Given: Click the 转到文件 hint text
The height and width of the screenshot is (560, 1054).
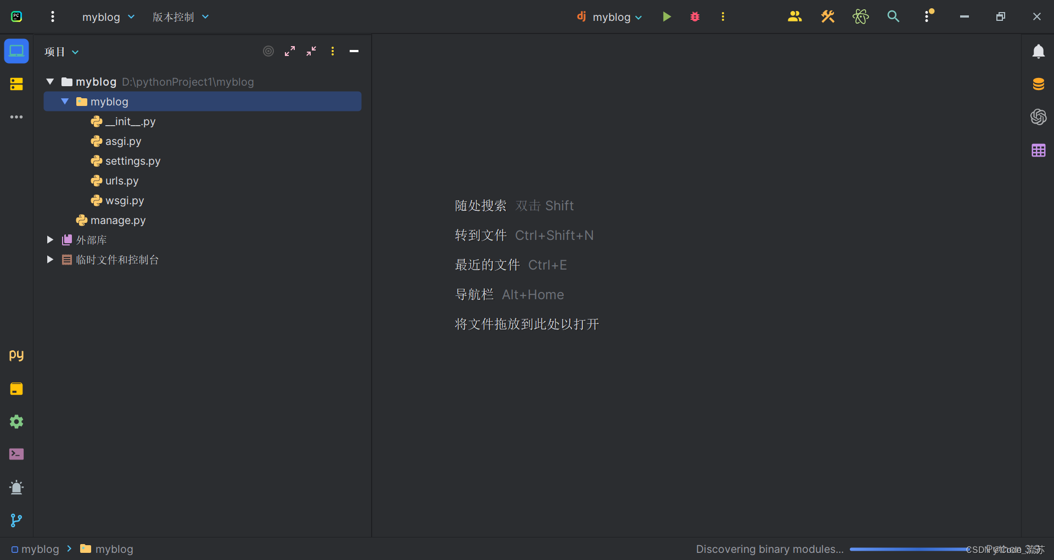Looking at the screenshot, I should click(480, 236).
